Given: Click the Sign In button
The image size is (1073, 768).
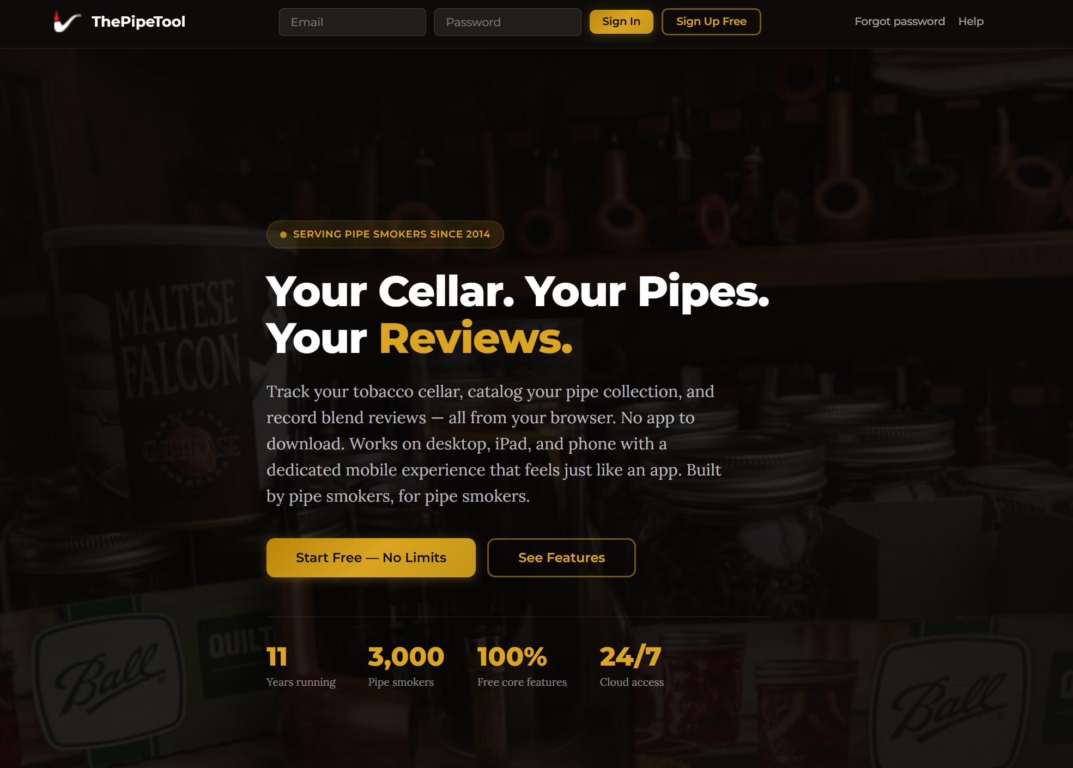Looking at the screenshot, I should tap(621, 22).
